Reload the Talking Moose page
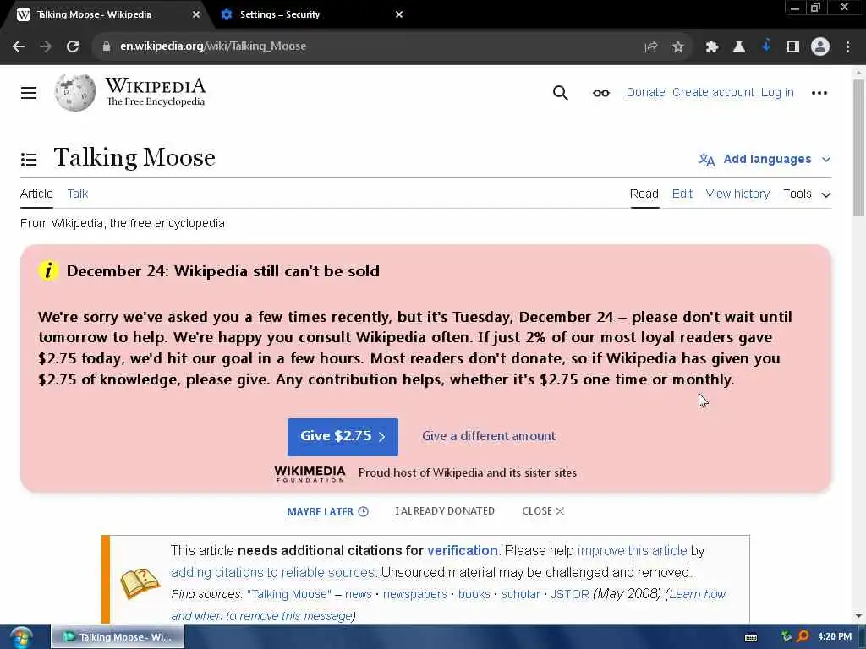866x649 pixels. point(73,46)
